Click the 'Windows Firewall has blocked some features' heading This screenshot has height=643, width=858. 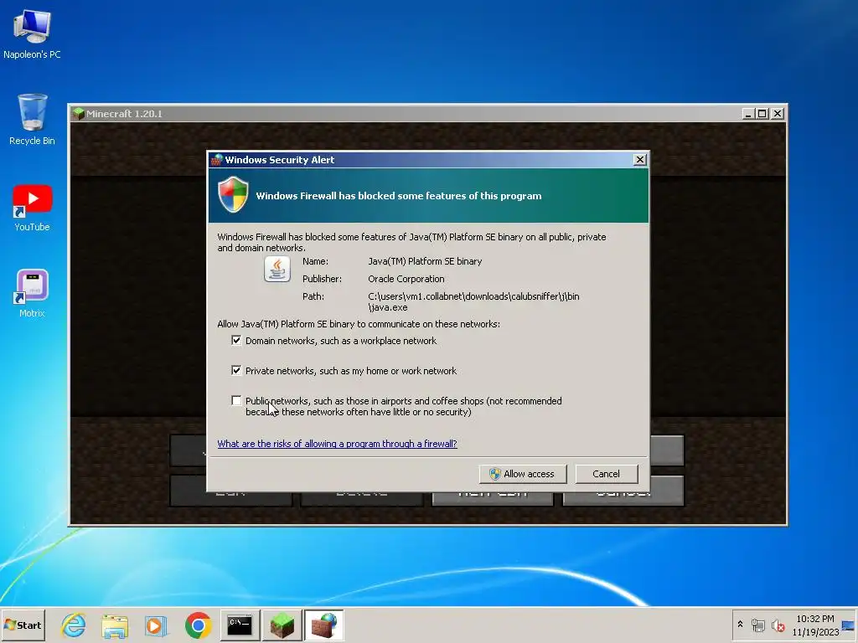tap(399, 196)
